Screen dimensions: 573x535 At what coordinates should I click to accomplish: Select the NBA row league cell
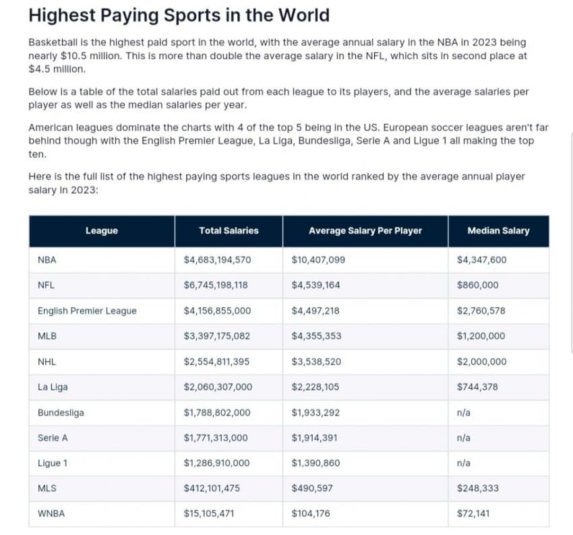[102, 260]
